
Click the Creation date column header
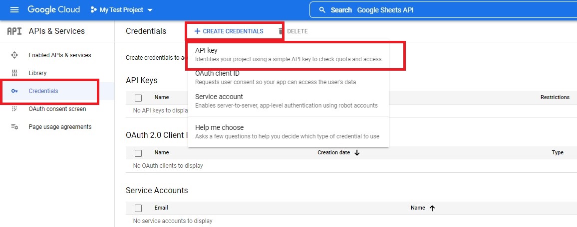pyautogui.click(x=334, y=152)
